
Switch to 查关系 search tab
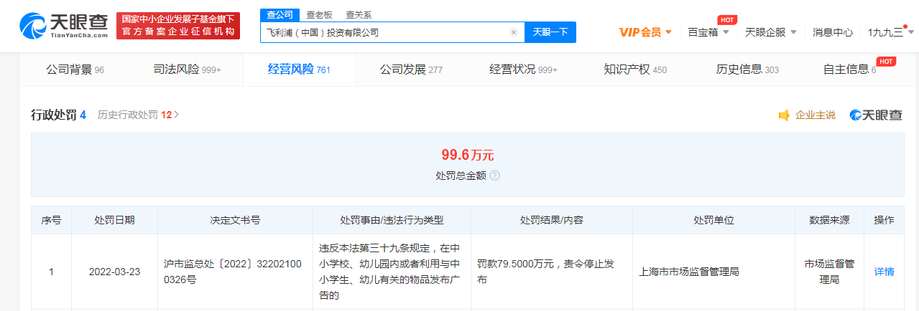click(359, 14)
